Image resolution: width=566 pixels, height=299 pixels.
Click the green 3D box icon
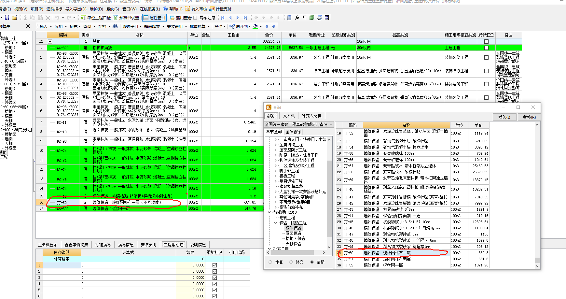[x=312, y=18]
